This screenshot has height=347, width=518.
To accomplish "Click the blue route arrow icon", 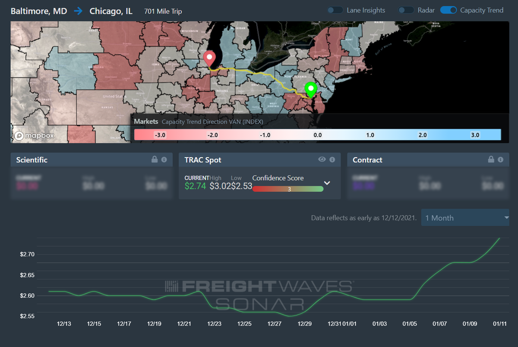I will (78, 11).
